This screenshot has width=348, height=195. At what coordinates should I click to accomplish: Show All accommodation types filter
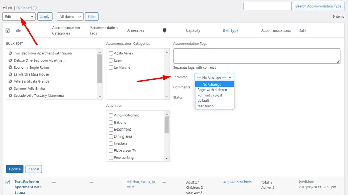[x=5, y=8]
